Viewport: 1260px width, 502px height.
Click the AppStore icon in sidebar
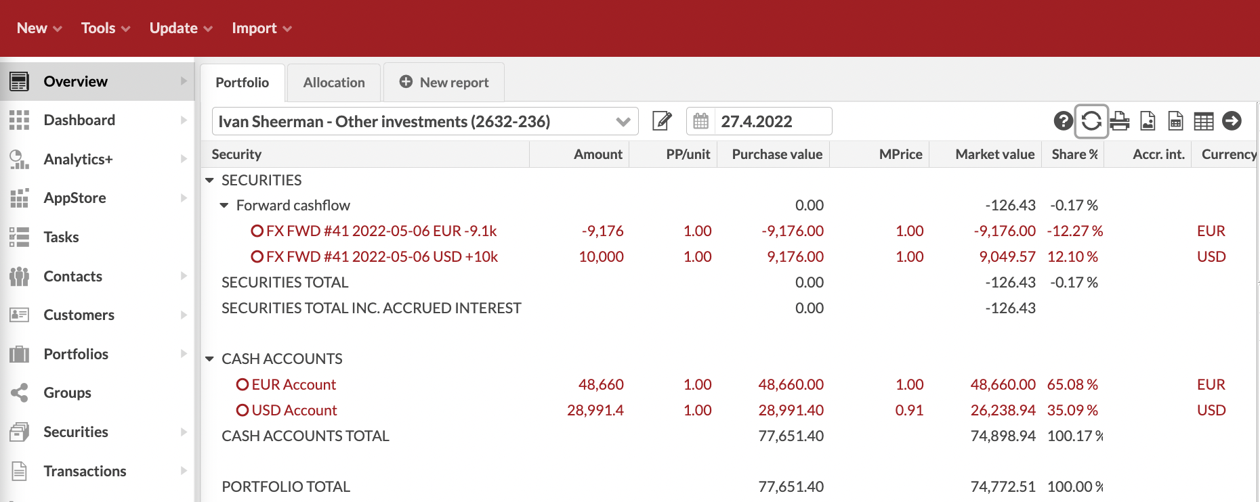(x=19, y=198)
